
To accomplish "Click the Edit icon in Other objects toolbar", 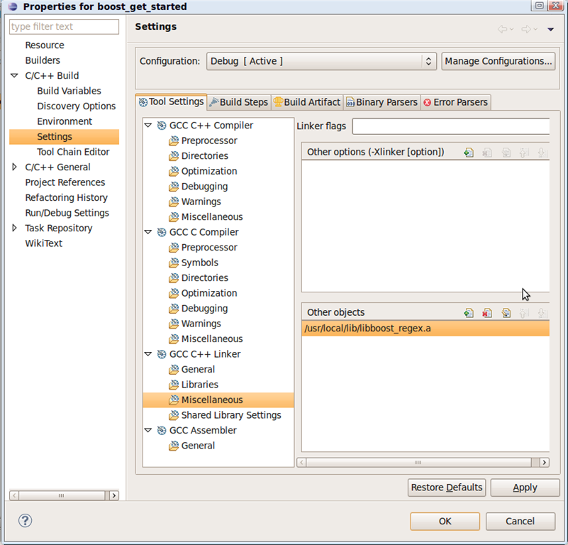I will (506, 313).
